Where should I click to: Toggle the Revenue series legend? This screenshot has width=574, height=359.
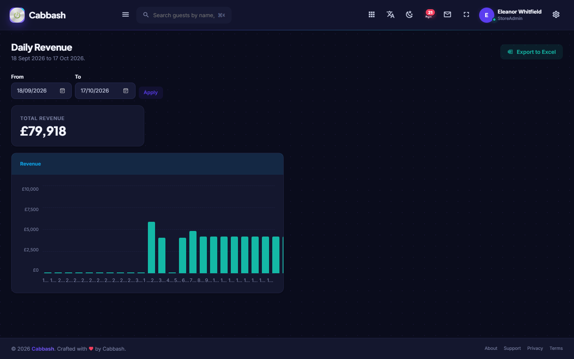[x=30, y=164]
